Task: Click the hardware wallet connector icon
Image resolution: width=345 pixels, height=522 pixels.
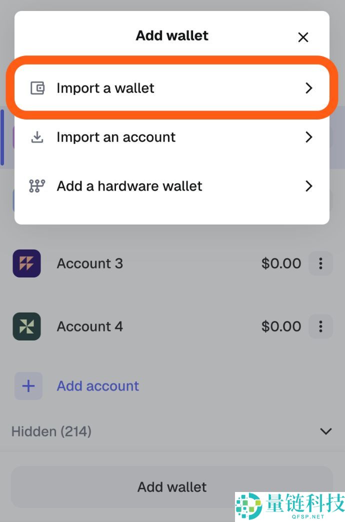Action: click(36, 186)
